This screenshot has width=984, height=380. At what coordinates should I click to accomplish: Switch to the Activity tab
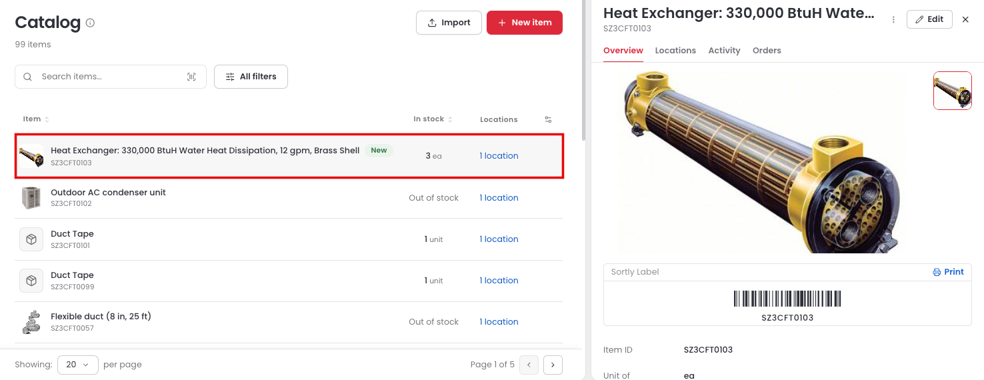[x=724, y=51]
